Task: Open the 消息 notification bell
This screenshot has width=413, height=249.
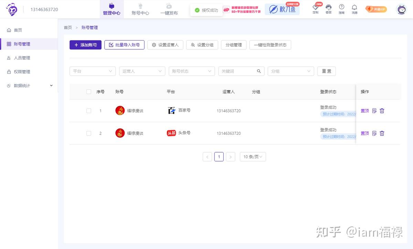Action: [354, 9]
